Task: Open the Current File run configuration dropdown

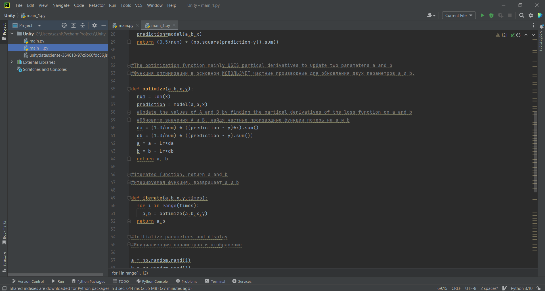Action: tap(459, 15)
